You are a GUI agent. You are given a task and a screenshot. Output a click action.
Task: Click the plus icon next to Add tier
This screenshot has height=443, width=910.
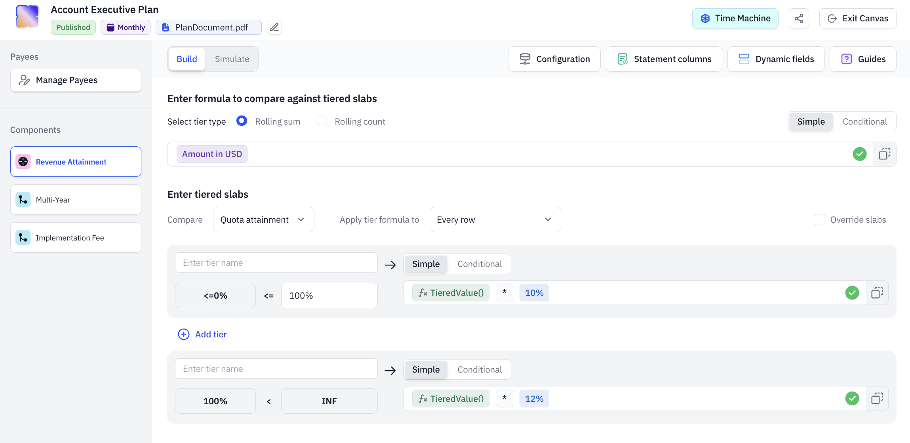point(183,334)
